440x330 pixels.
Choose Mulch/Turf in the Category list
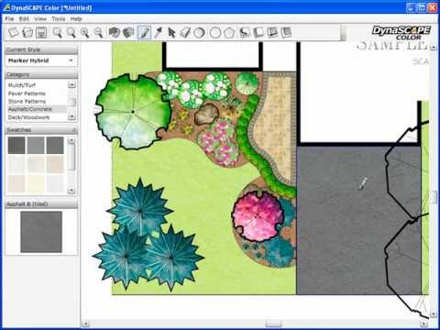point(22,85)
